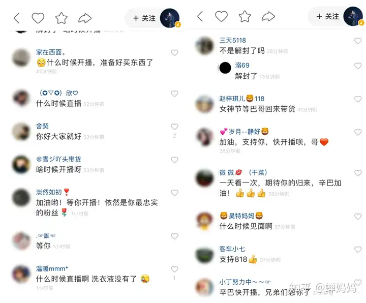Tap the back arrow in the left panel
Image resolution: width=366 pixels, height=303 pixels.
click(17, 18)
